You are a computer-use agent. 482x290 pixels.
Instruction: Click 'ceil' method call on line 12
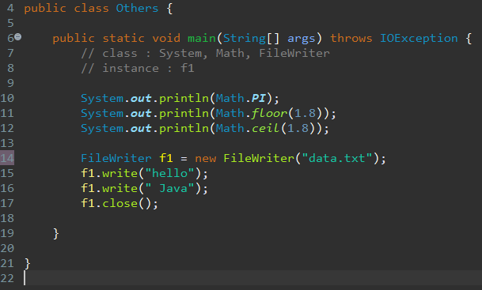click(265, 128)
